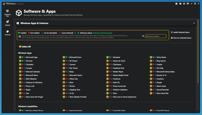Click the Snipping Tool label
Screen dimensions: 202x115
75,90
